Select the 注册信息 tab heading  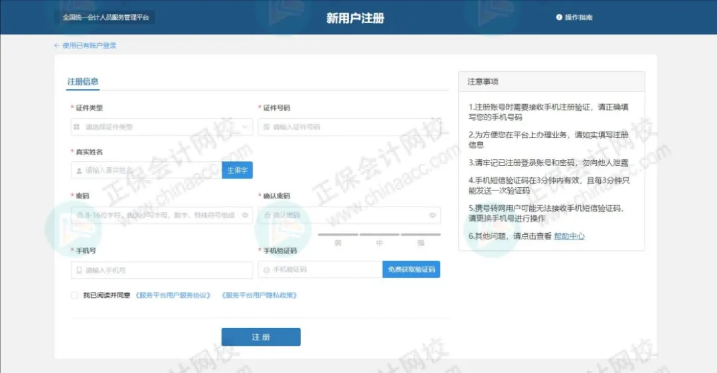(x=83, y=82)
